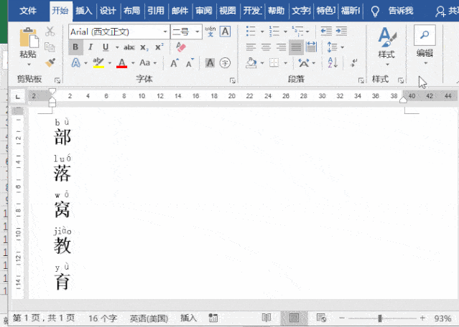Click the 样式 styles button
This screenshot has height=327, width=459.
(x=386, y=44)
